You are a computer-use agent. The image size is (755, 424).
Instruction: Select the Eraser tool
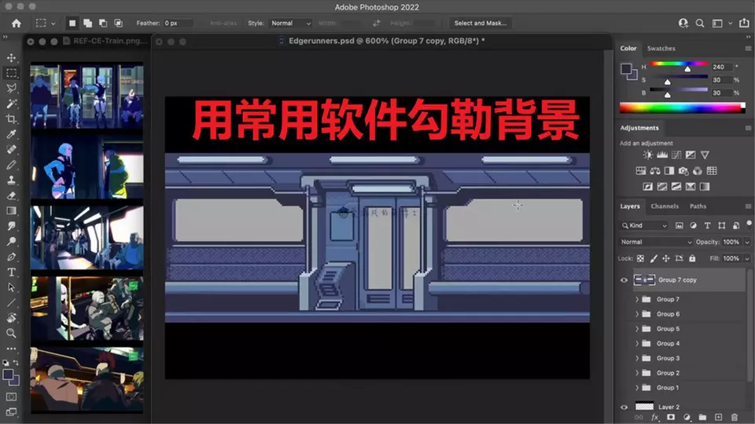click(x=11, y=196)
